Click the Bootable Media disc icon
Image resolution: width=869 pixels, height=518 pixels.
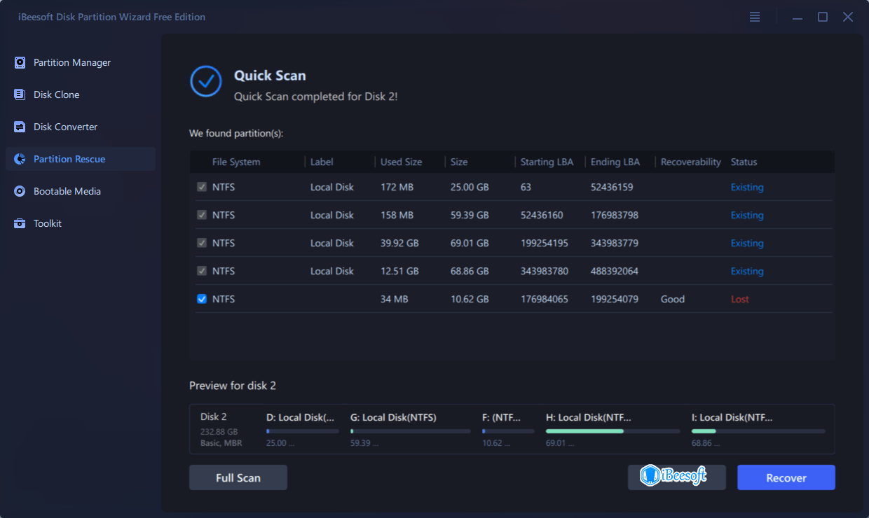pos(20,192)
